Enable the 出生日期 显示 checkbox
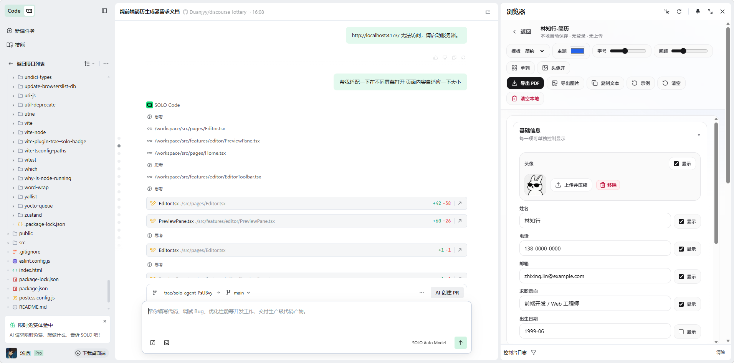Screen dimensions: 734x363 tap(681, 332)
